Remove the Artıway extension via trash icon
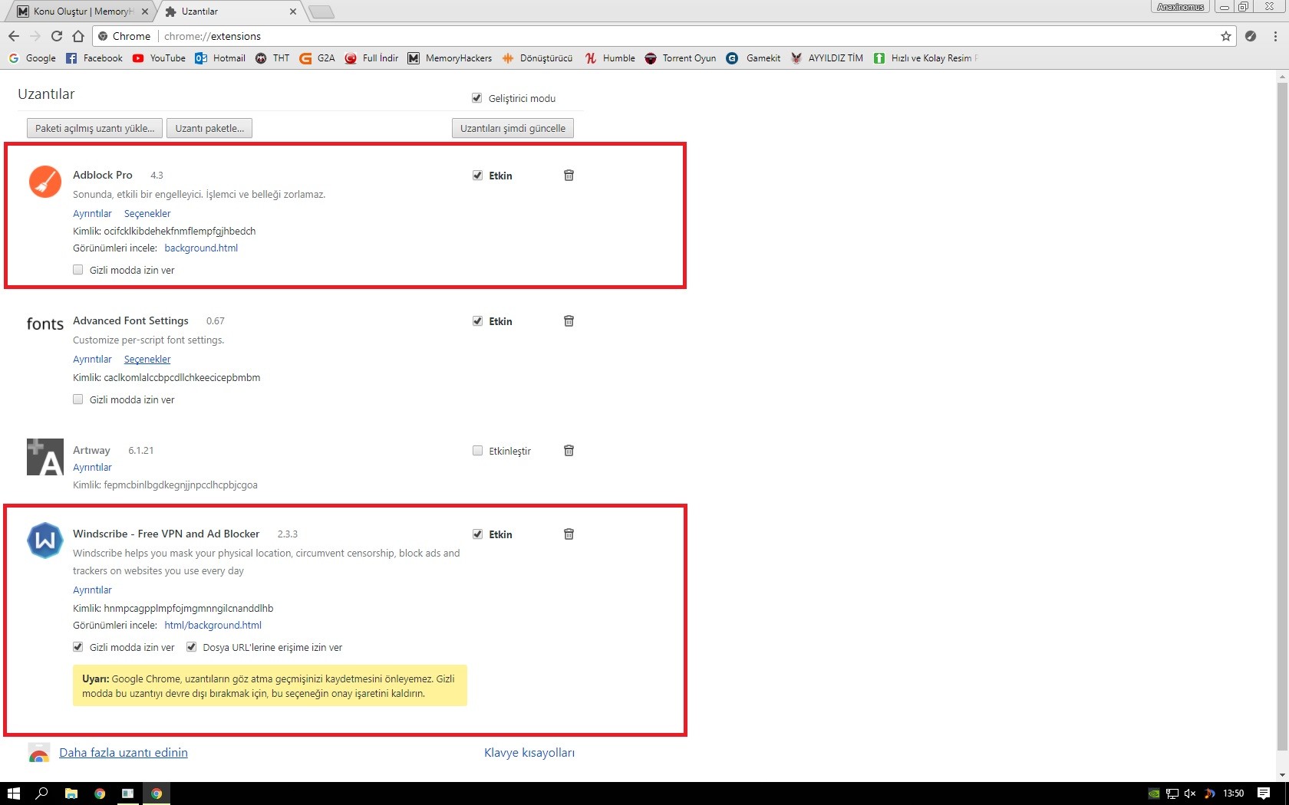 click(x=569, y=451)
